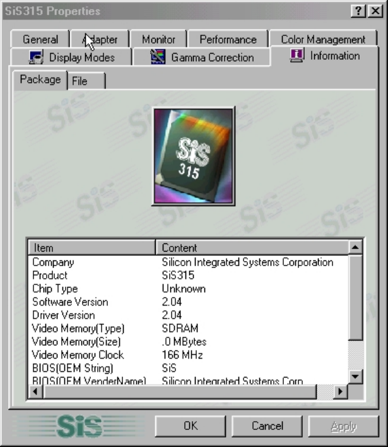Open the Gamma Correction tab
The image size is (388, 447).
[201, 57]
